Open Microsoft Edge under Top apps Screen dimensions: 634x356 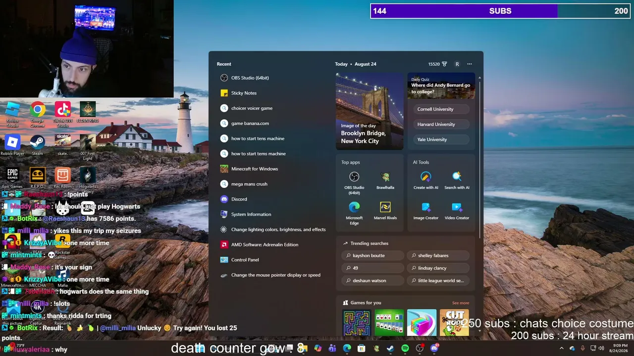pos(354,213)
